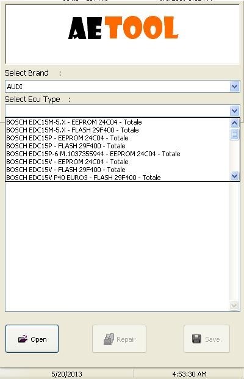The image size is (244, 379).
Task: Click the ECU list scroll up arrow
Action: click(x=235, y=123)
